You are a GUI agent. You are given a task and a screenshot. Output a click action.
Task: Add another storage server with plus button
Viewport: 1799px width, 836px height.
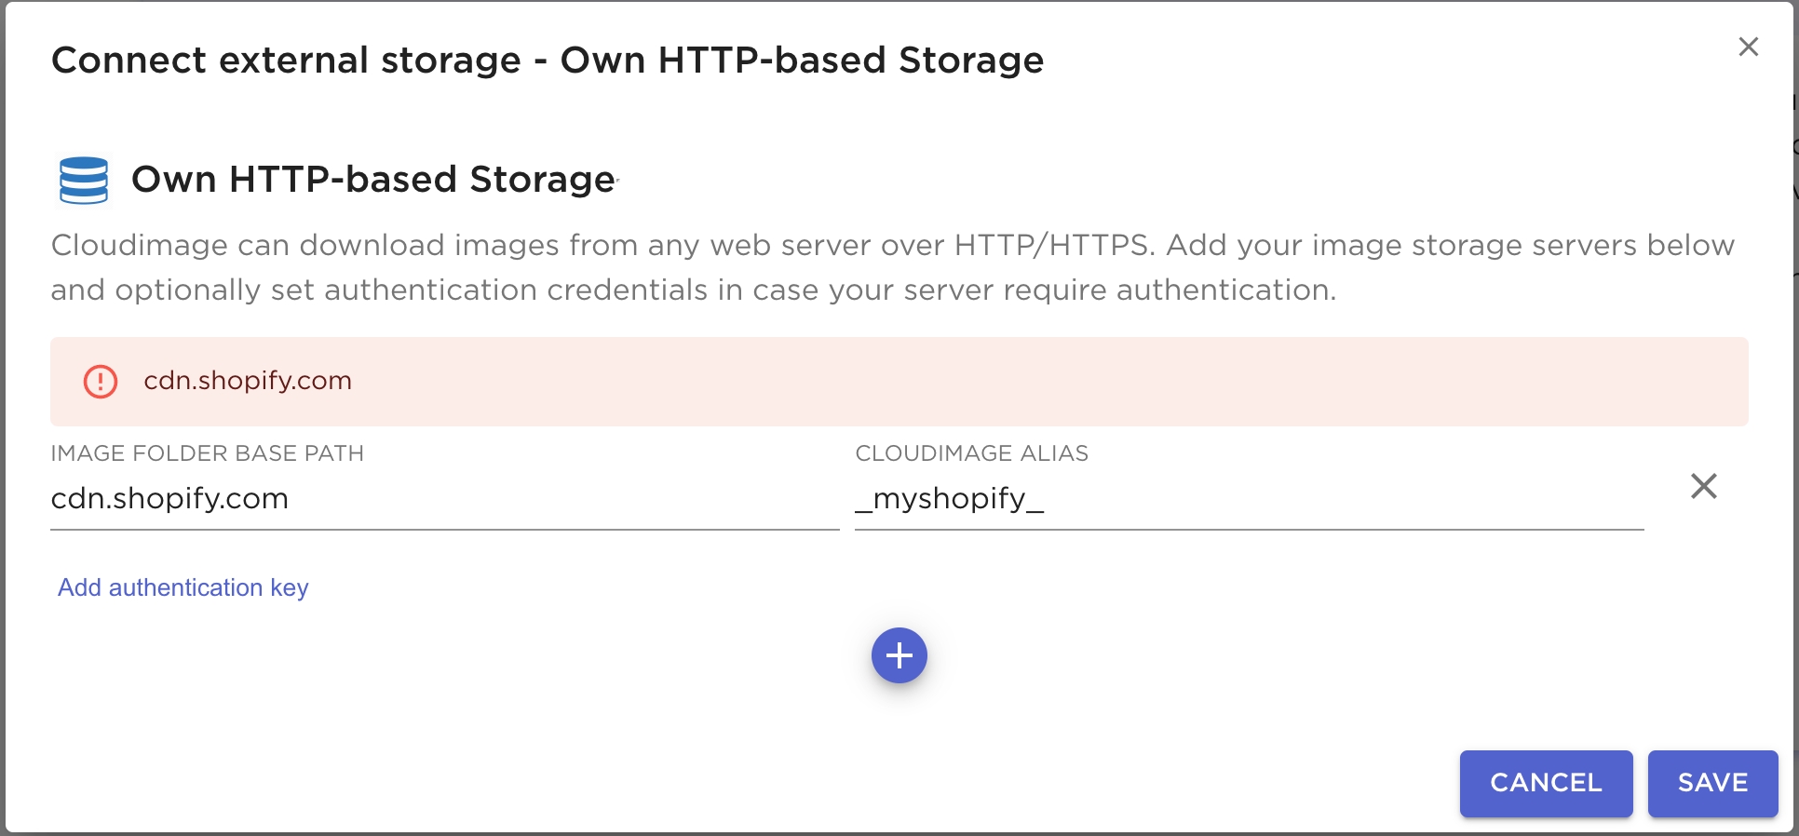[899, 655]
